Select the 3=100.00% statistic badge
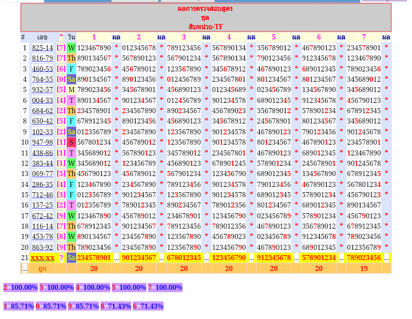 coord(57,287)
